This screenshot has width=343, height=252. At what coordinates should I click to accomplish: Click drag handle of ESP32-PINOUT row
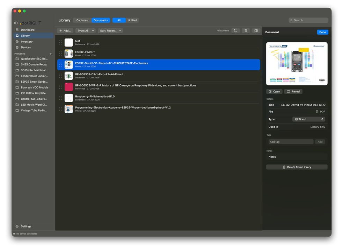pyautogui.click(x=60, y=54)
